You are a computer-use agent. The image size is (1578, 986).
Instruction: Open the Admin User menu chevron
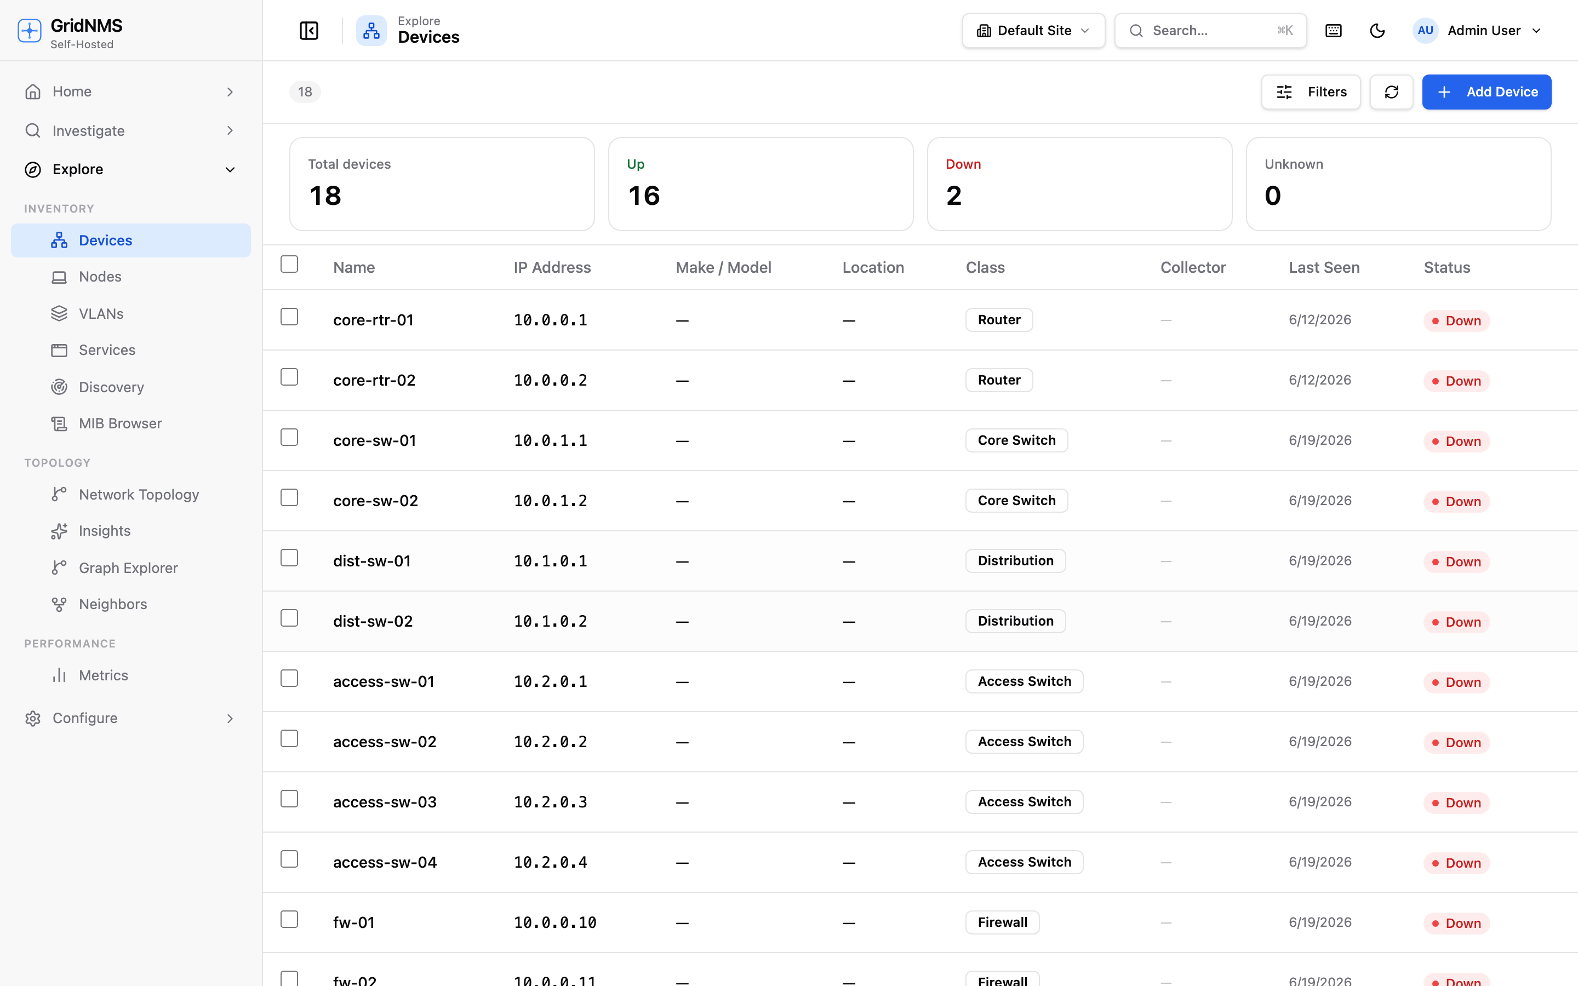pyautogui.click(x=1537, y=31)
